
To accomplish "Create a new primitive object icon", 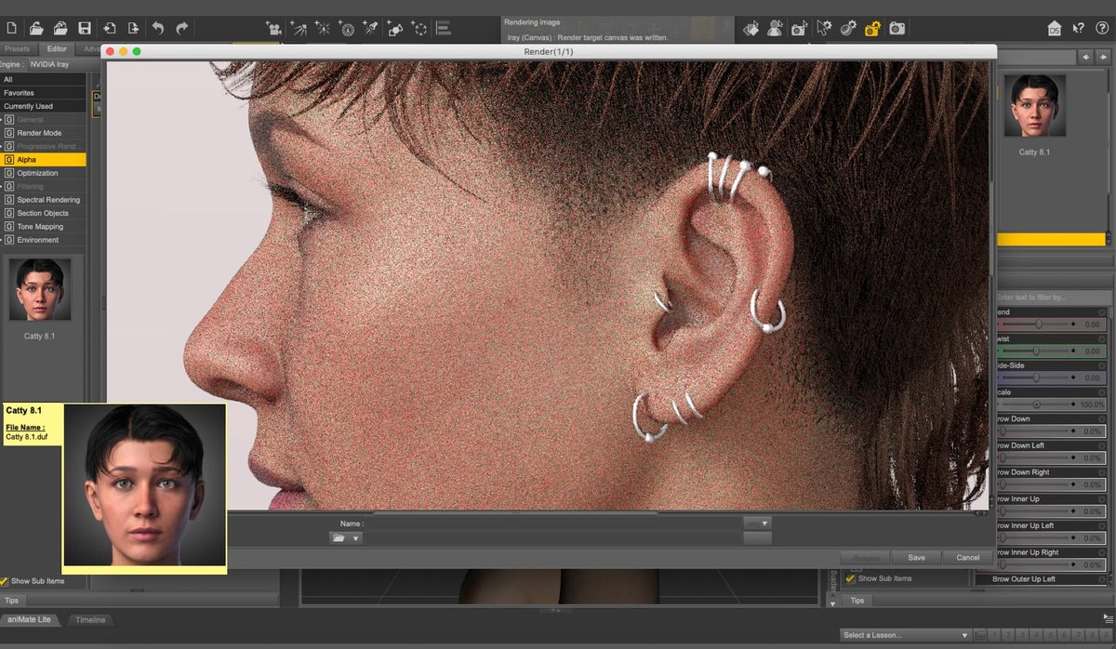I will (x=395, y=29).
